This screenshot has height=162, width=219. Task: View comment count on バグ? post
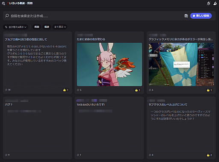pyautogui.click(x=7, y=155)
